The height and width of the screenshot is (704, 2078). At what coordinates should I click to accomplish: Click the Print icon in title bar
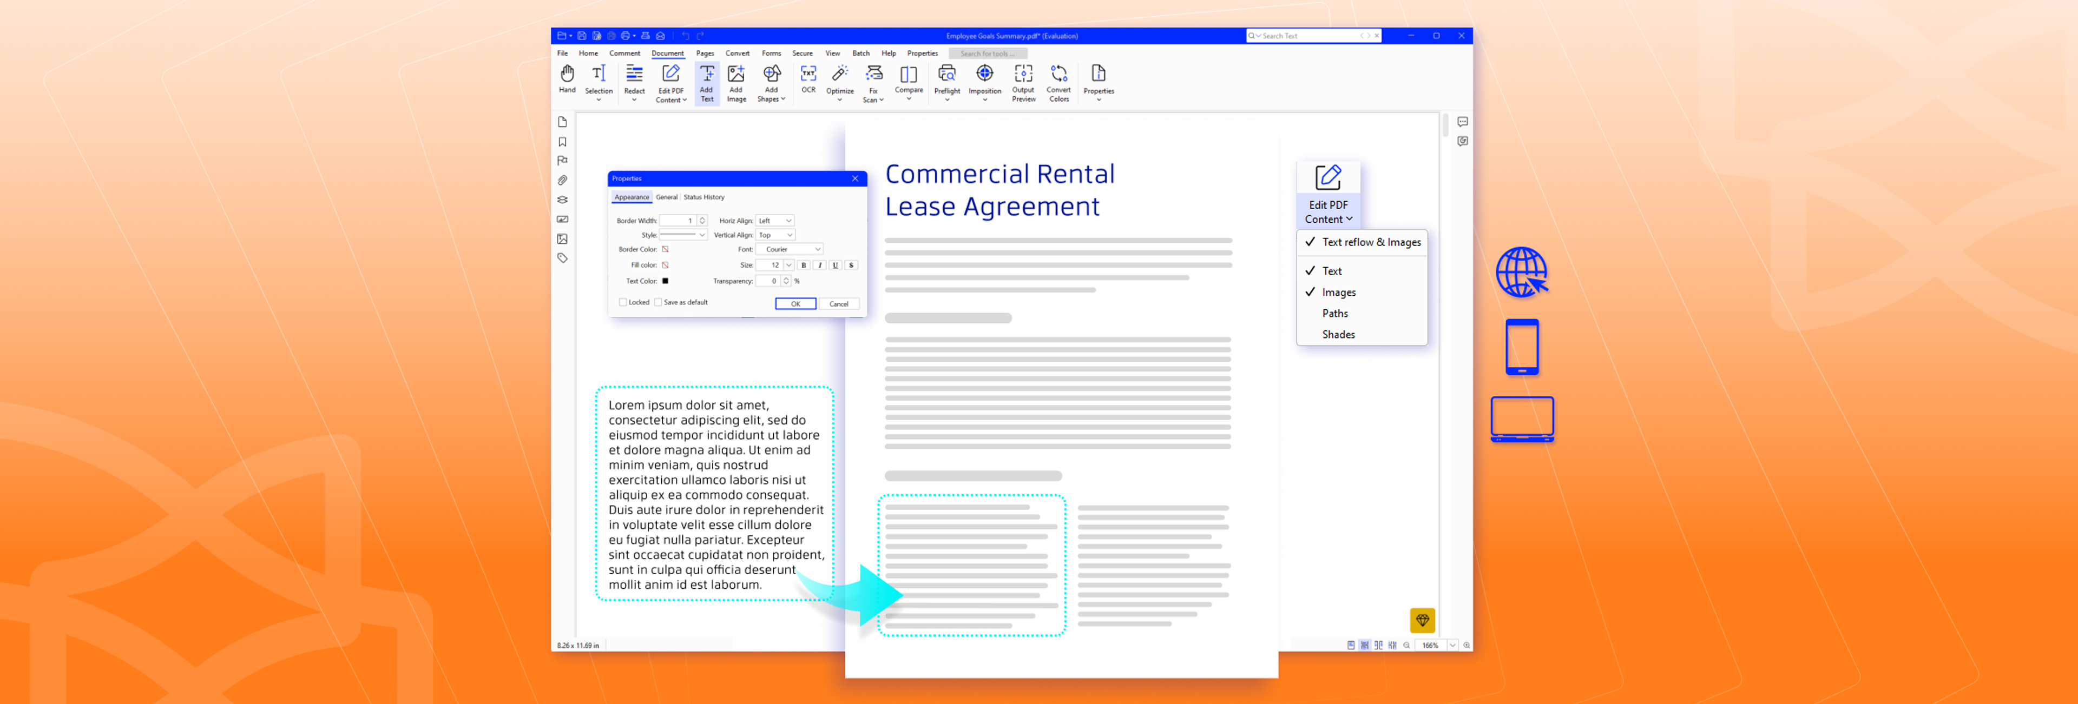coord(625,36)
